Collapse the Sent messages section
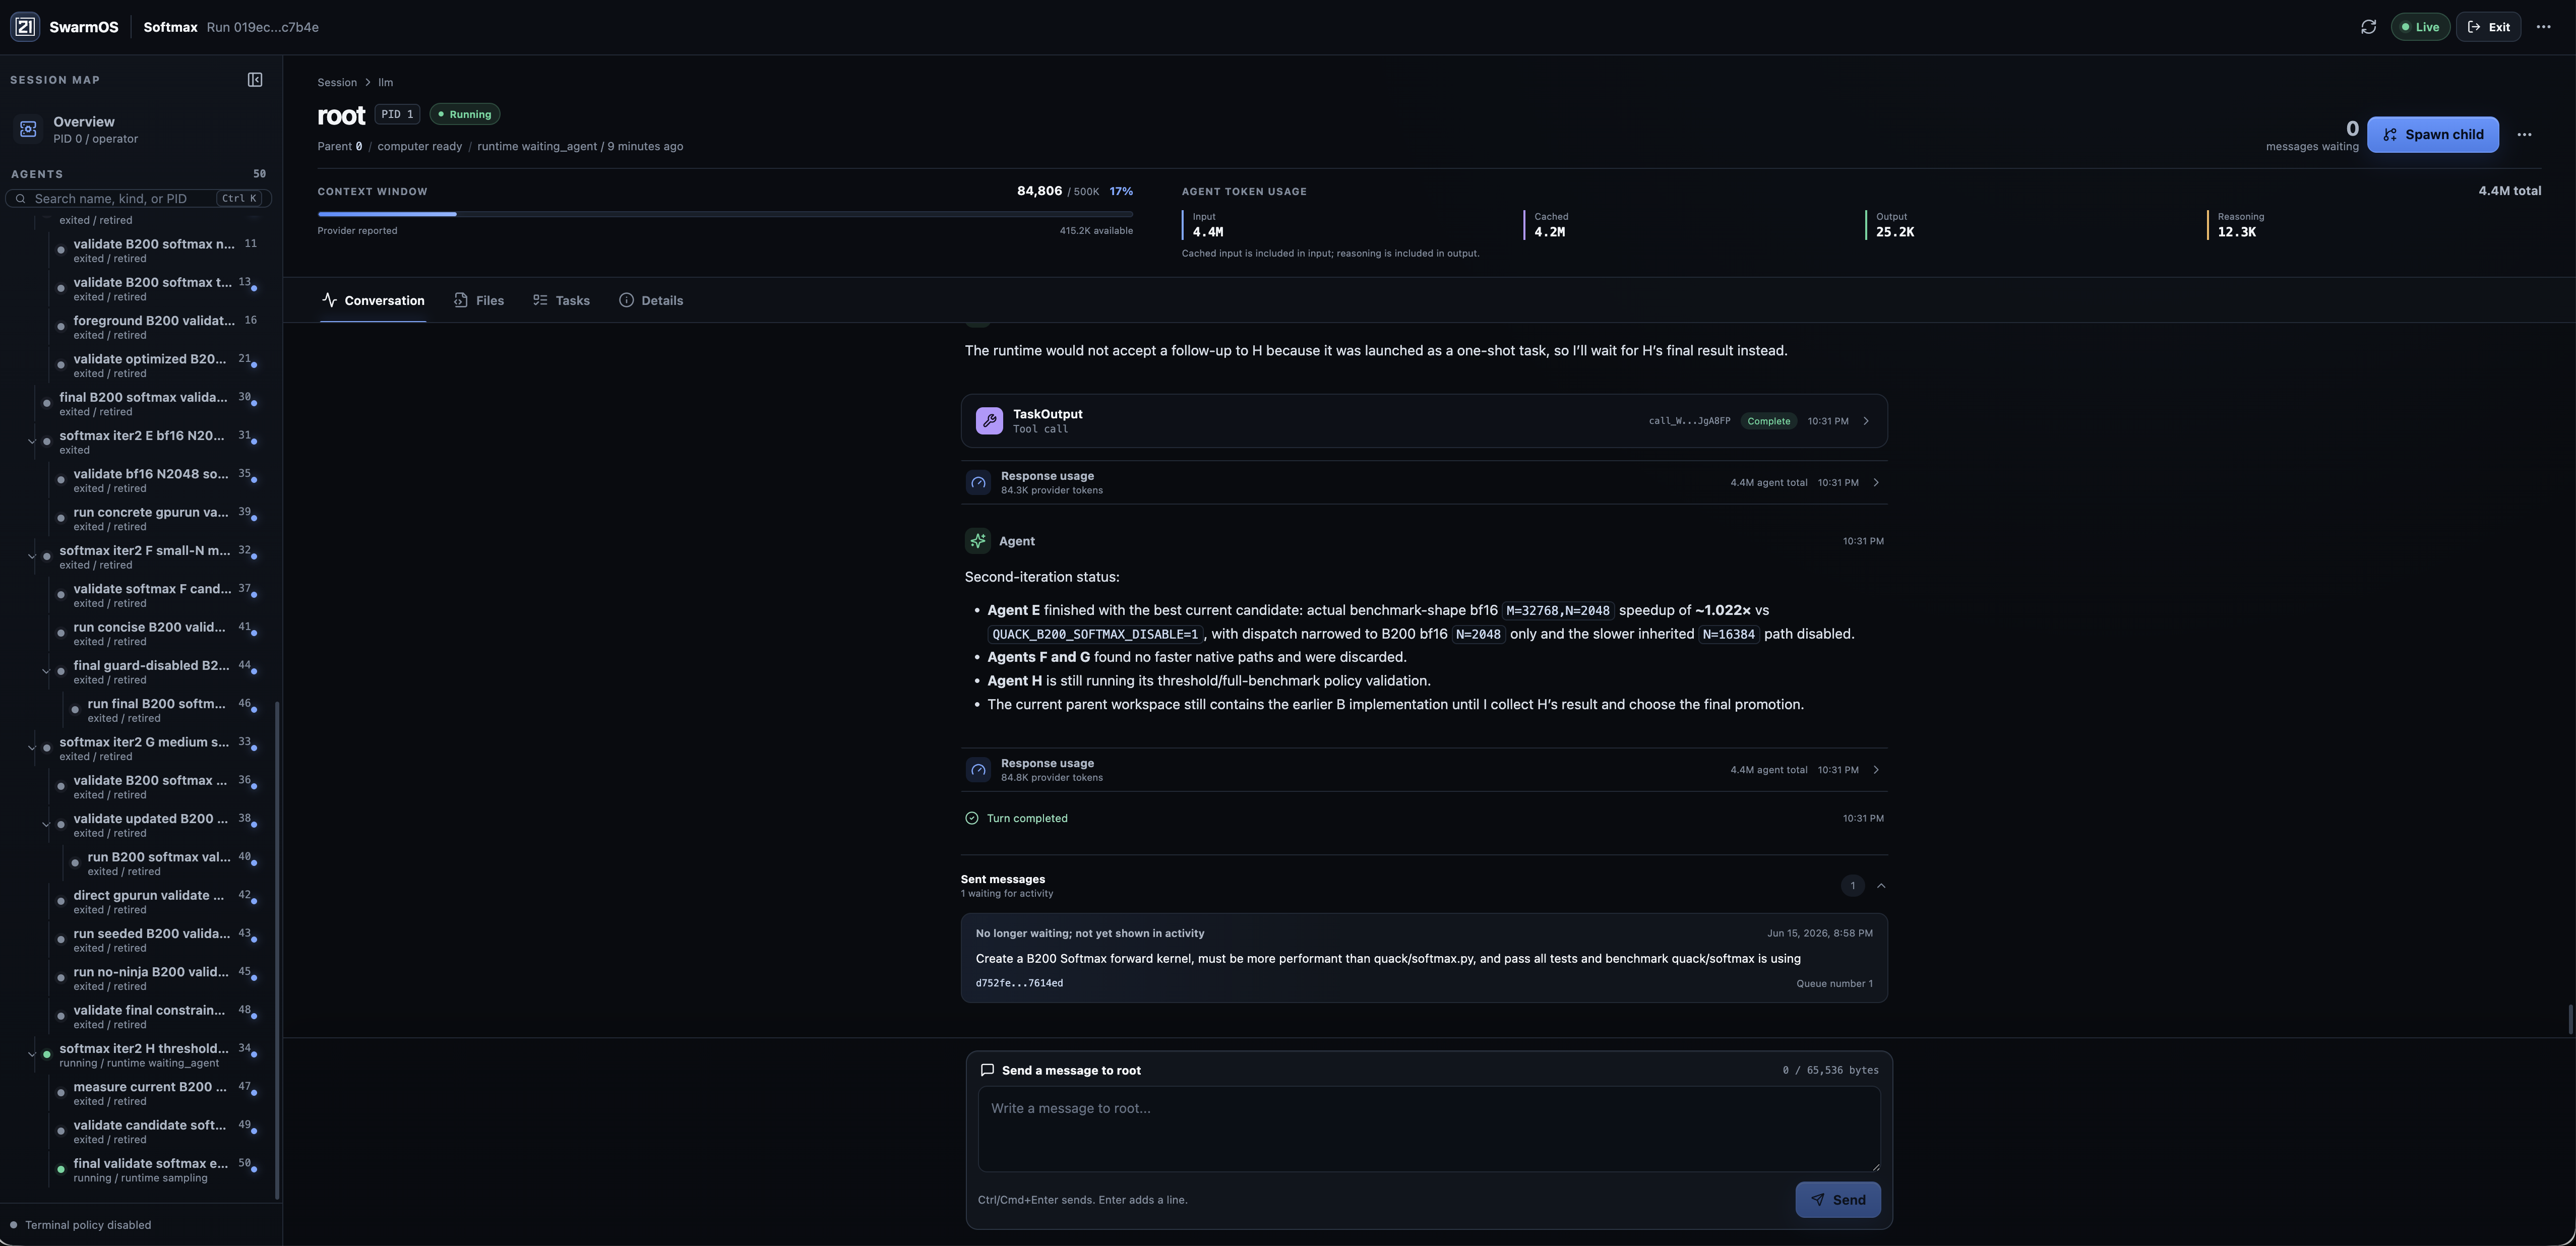 tap(1881, 886)
